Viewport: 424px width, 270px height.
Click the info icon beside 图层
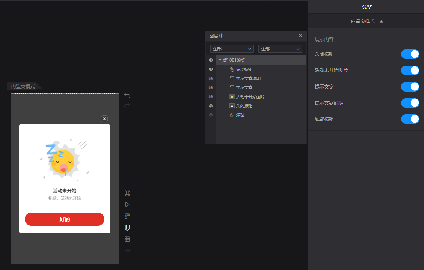222,36
